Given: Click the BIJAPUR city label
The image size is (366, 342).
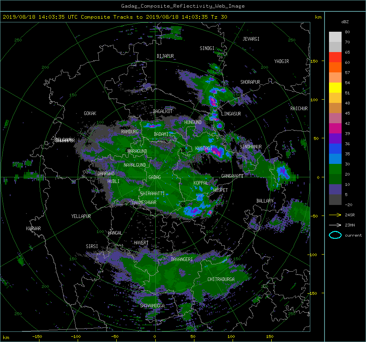Looking at the screenshot, I should click(x=165, y=56).
